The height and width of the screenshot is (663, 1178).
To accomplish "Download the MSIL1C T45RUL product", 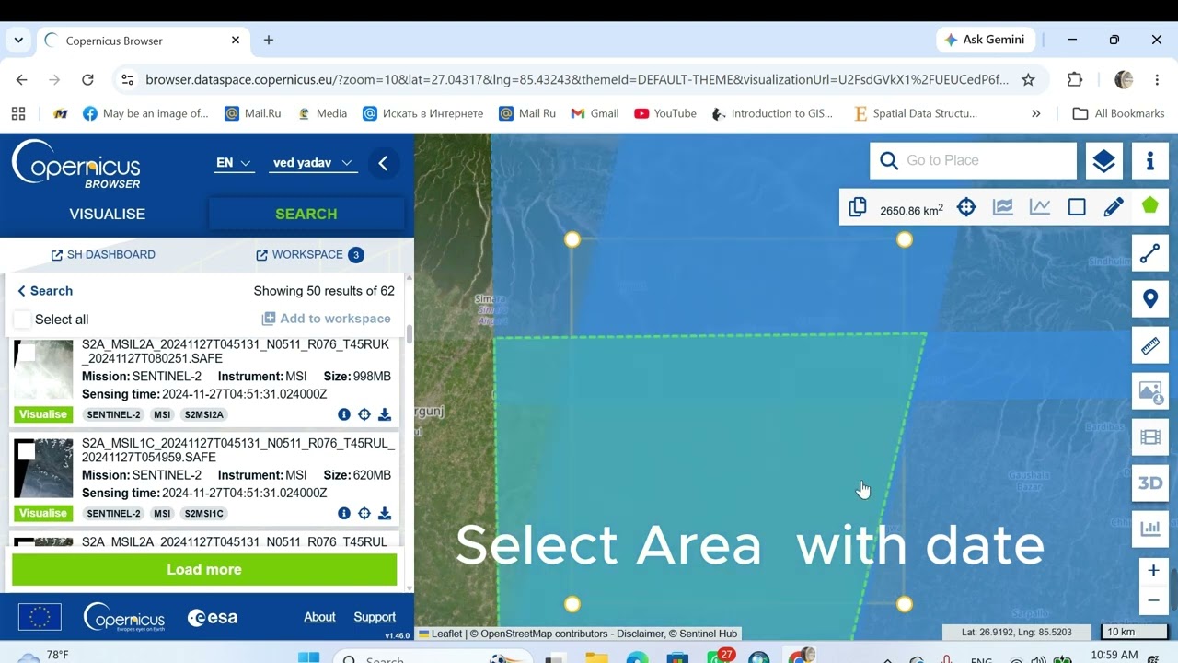I will (x=385, y=513).
